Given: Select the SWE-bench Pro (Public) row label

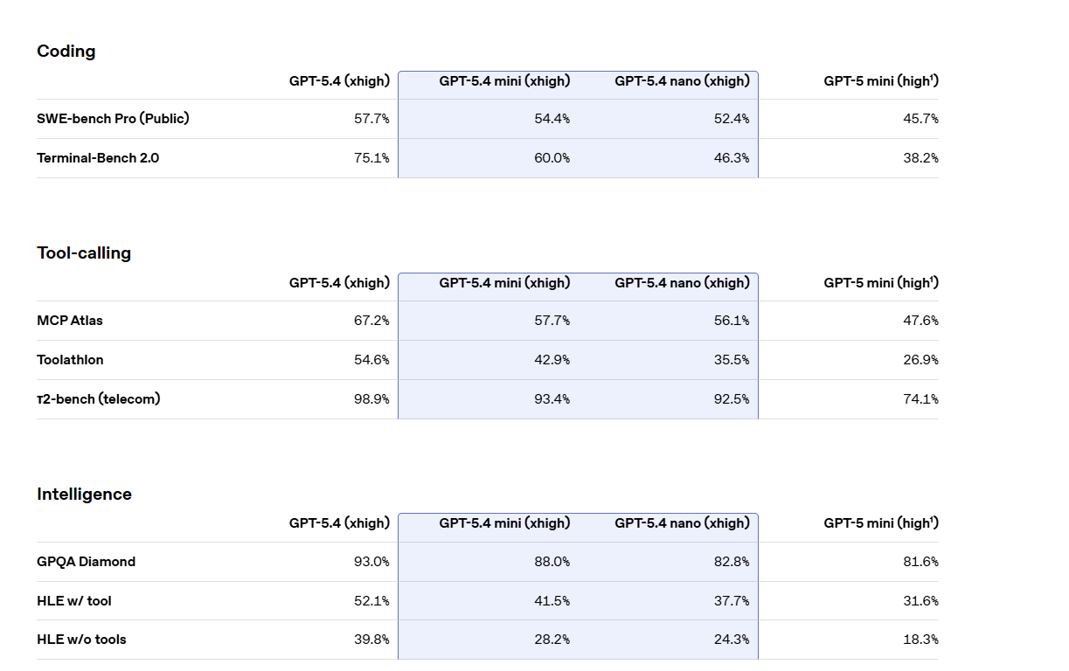Looking at the screenshot, I should [x=113, y=119].
